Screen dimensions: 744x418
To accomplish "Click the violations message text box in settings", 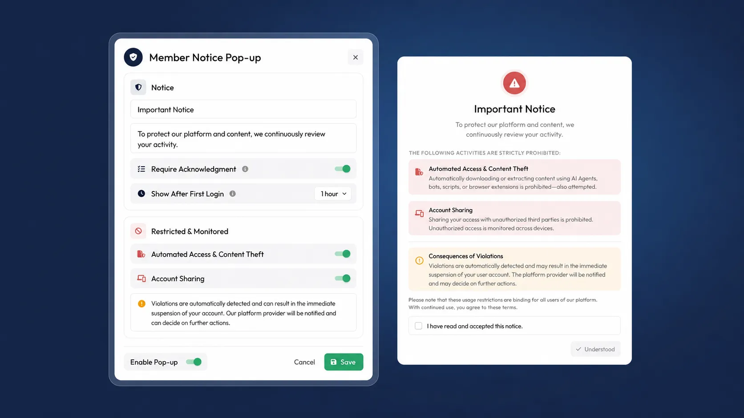I will [x=243, y=313].
